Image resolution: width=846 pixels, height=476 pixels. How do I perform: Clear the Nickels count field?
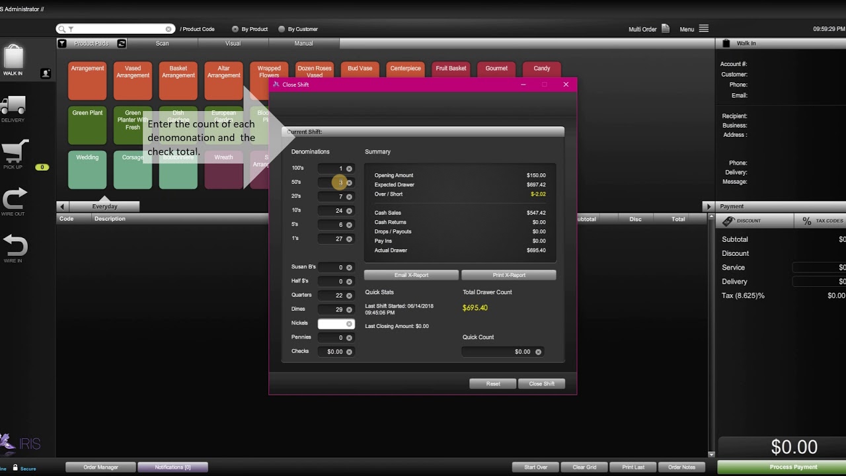(x=349, y=324)
